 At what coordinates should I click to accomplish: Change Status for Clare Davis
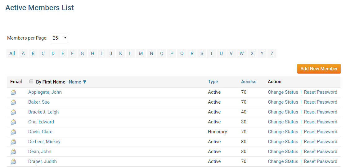coord(283,132)
